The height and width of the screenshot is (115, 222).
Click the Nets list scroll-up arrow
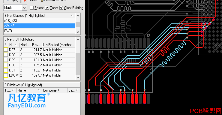tap(78, 39)
